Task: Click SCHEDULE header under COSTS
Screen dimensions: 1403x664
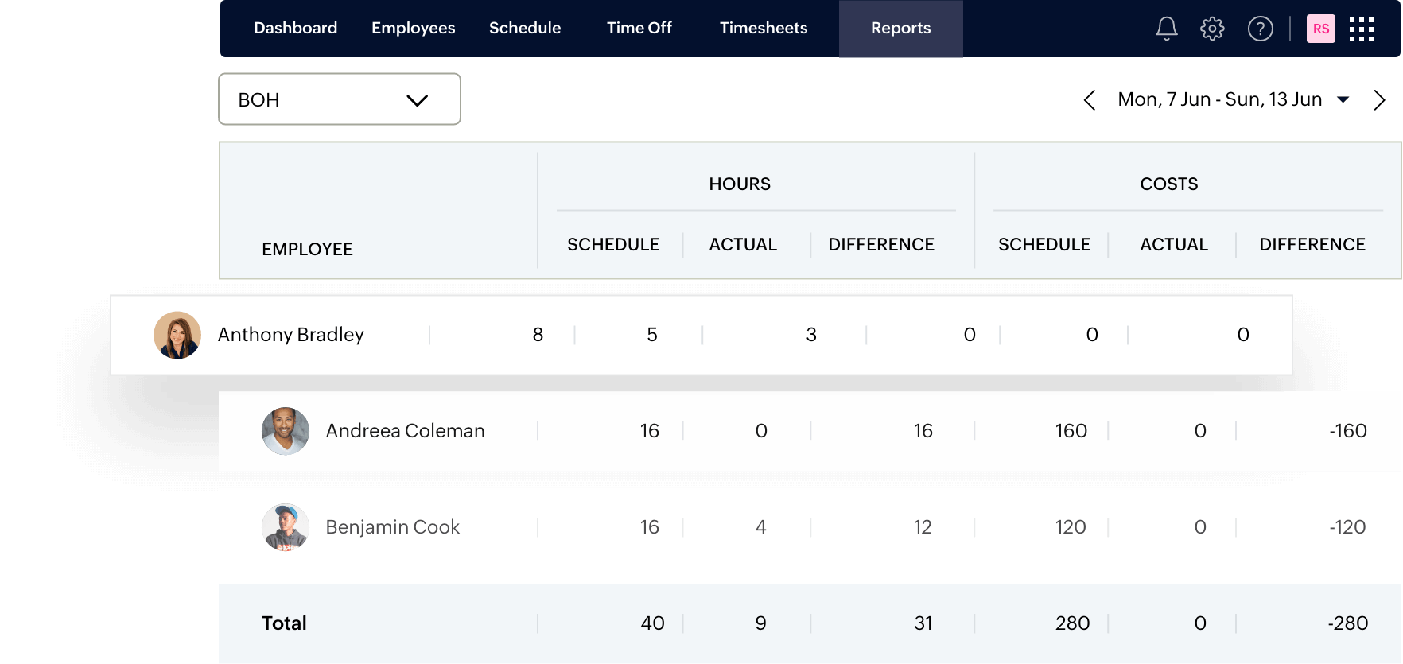Action: pyautogui.click(x=1044, y=244)
